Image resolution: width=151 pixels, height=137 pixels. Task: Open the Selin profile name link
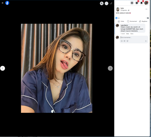click(122, 8)
